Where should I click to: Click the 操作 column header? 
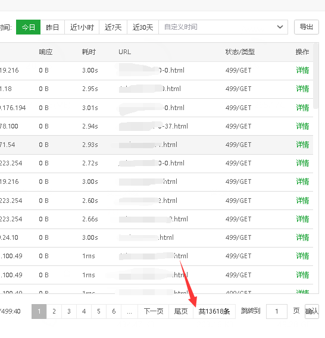pyautogui.click(x=302, y=52)
